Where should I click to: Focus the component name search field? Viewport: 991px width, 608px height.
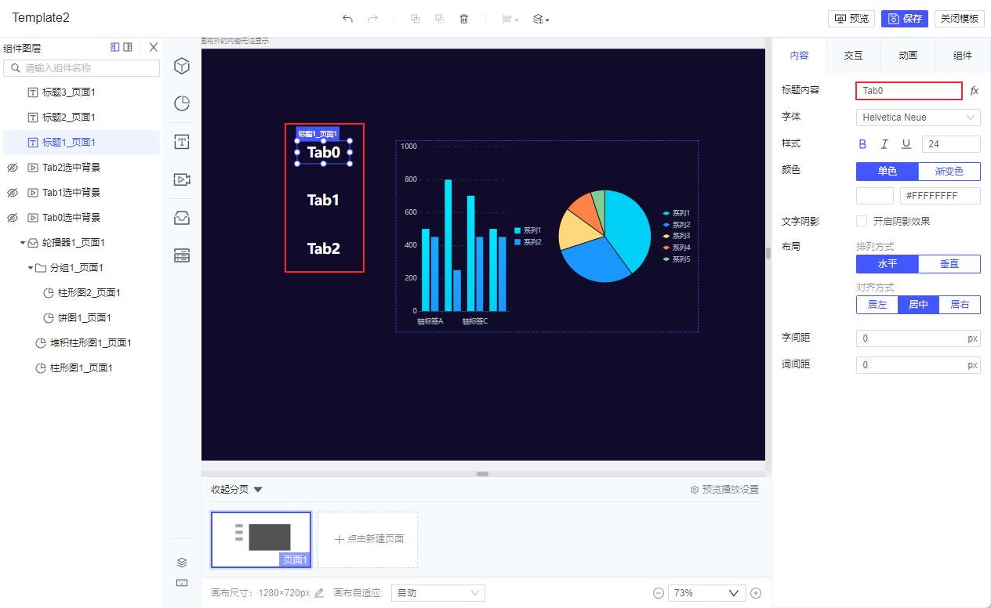82,68
